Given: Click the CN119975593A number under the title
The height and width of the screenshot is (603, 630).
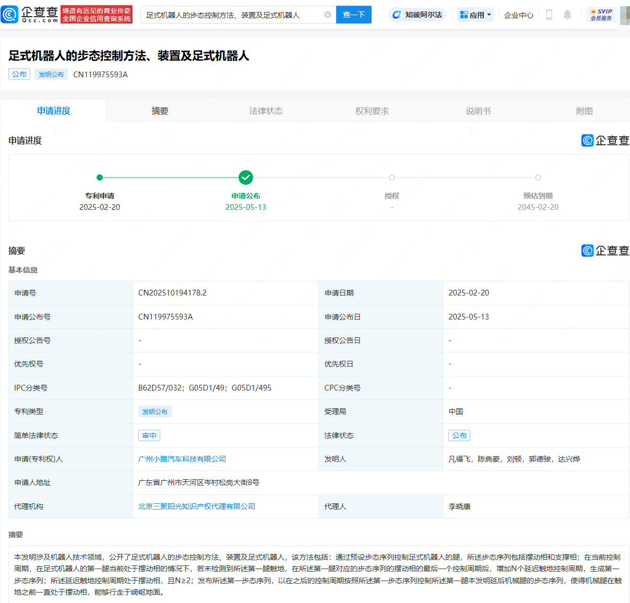Looking at the screenshot, I should [100, 74].
